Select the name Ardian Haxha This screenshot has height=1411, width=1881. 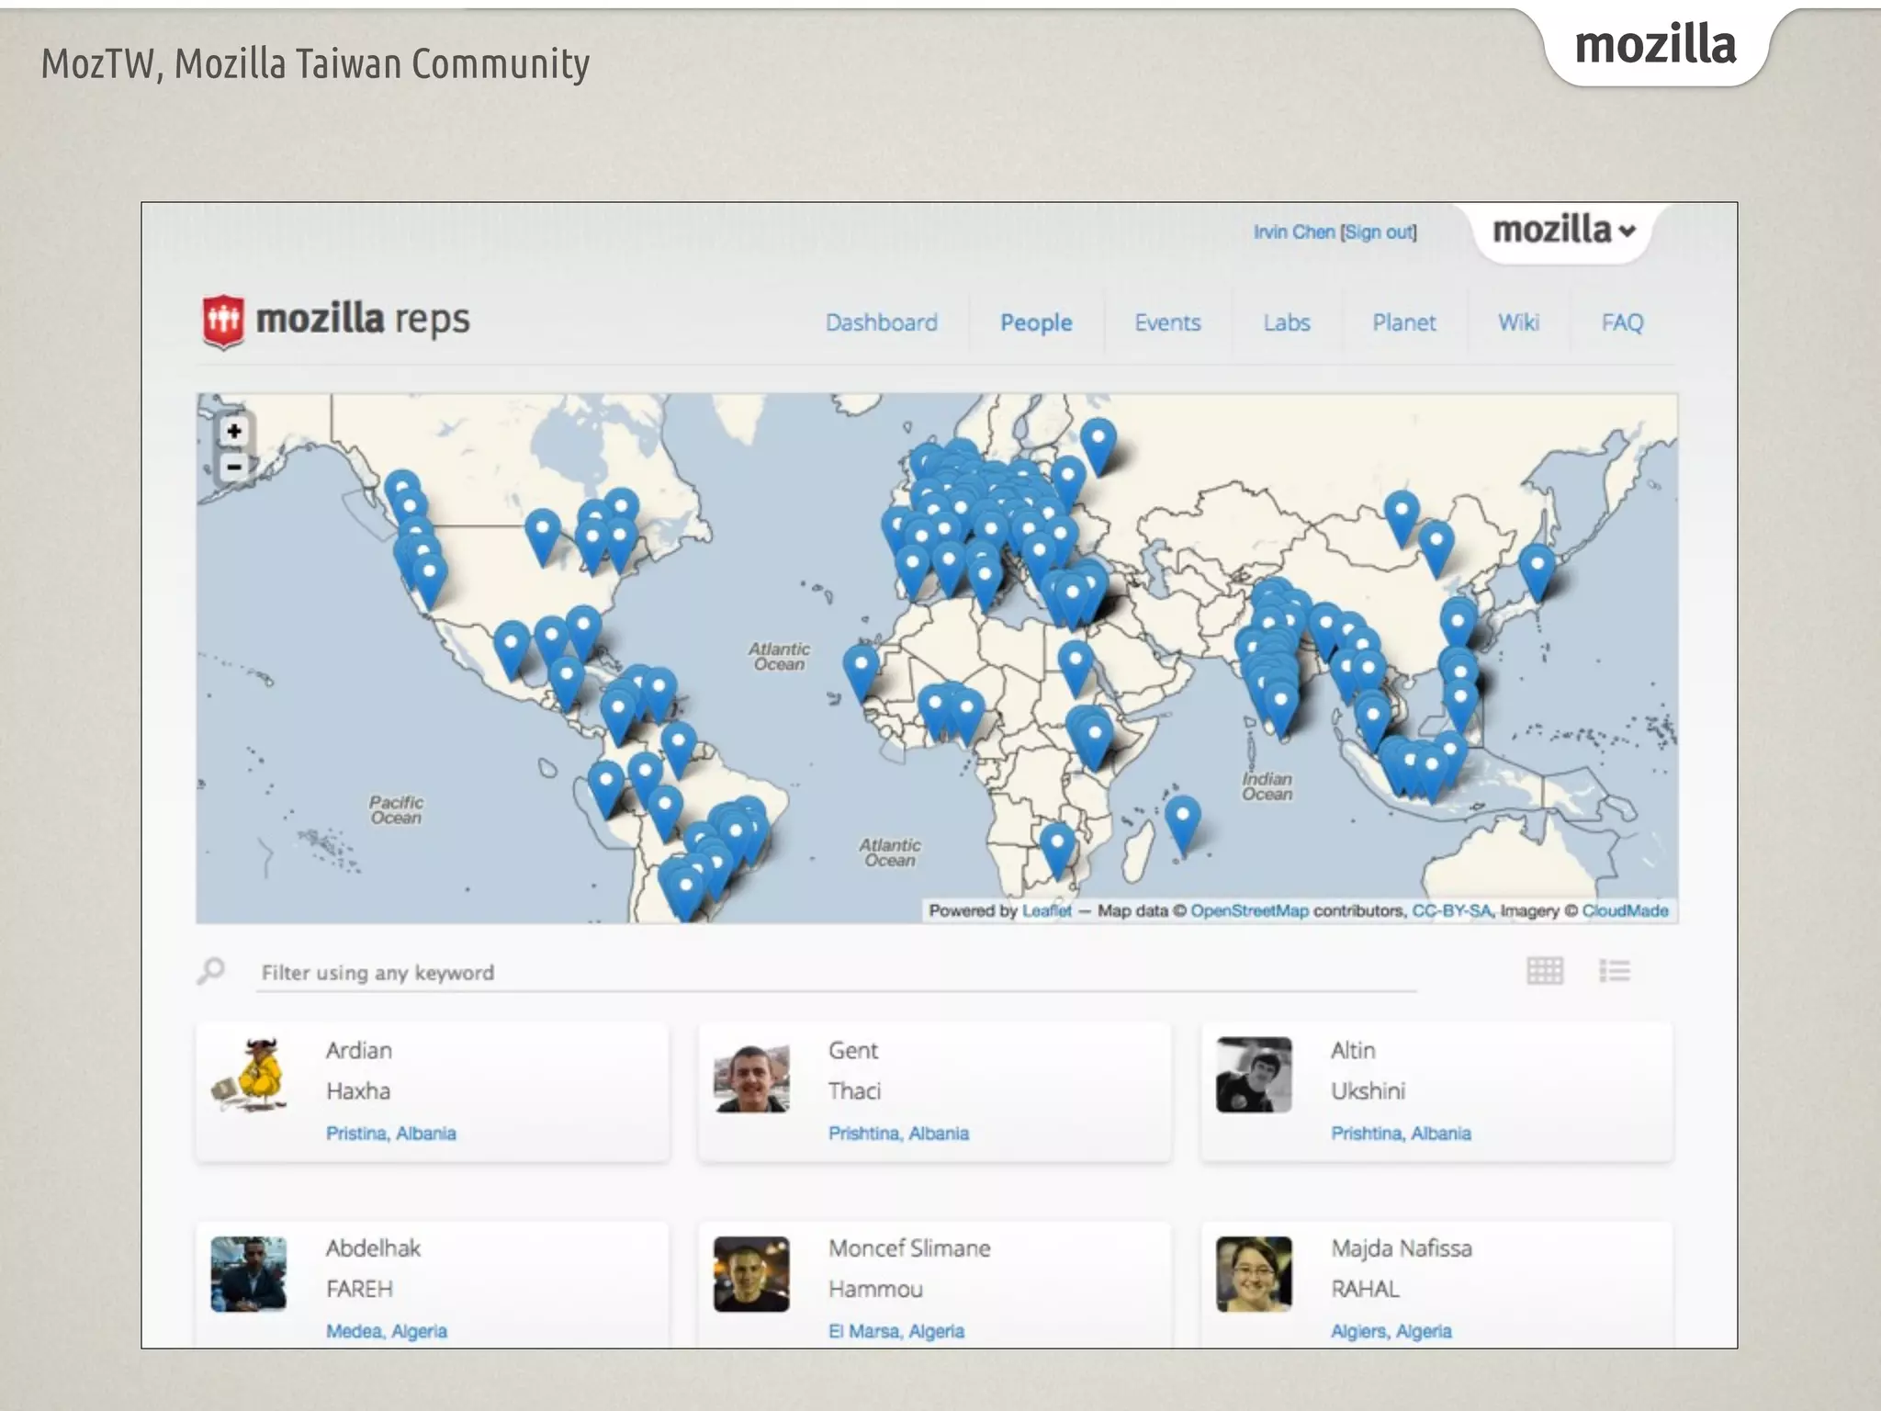click(x=359, y=1070)
